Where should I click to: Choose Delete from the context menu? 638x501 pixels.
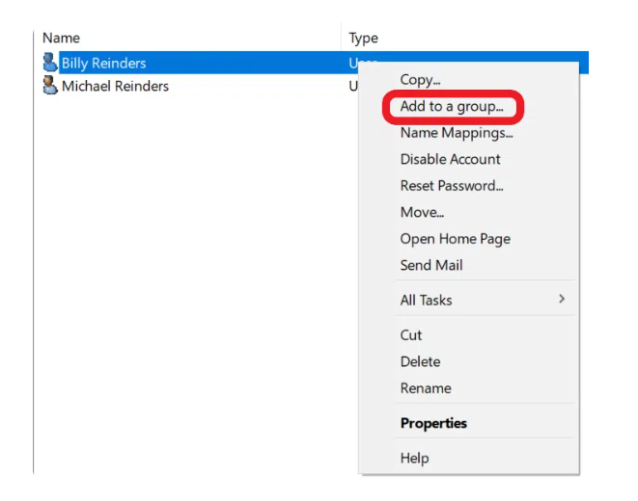(x=420, y=361)
